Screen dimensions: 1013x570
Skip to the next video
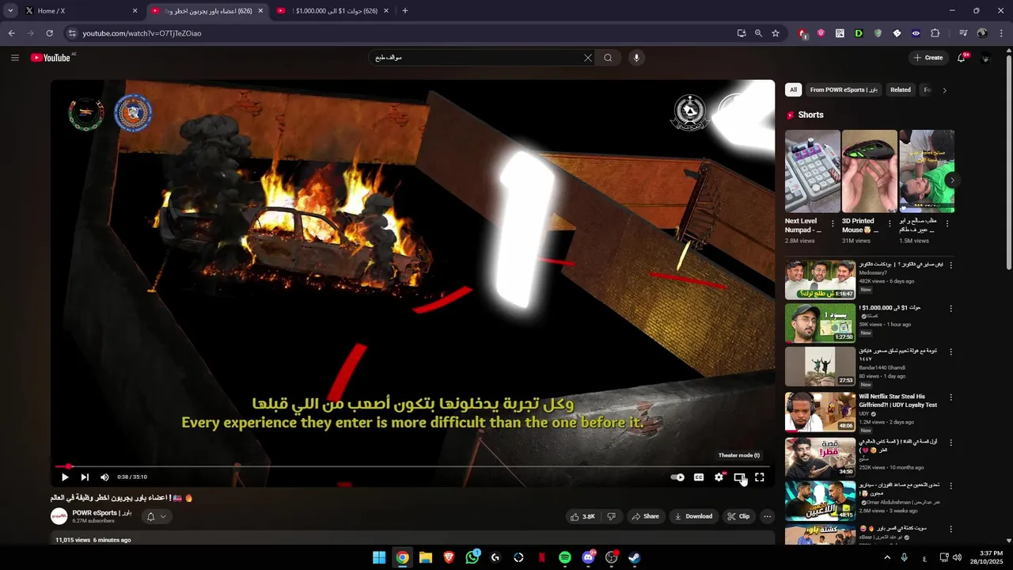85,477
